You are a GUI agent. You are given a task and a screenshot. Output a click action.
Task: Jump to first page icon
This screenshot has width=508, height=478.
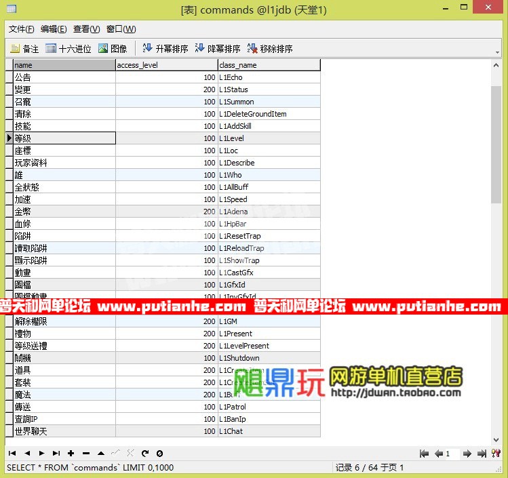(x=424, y=454)
